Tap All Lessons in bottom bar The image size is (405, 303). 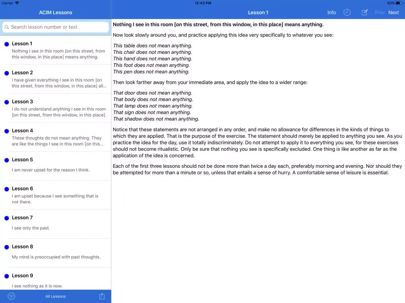56,296
